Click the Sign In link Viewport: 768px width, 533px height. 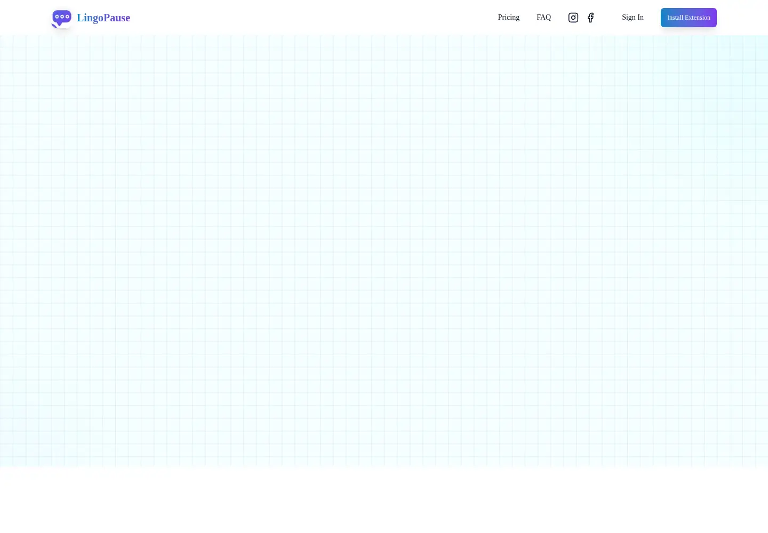633,18
